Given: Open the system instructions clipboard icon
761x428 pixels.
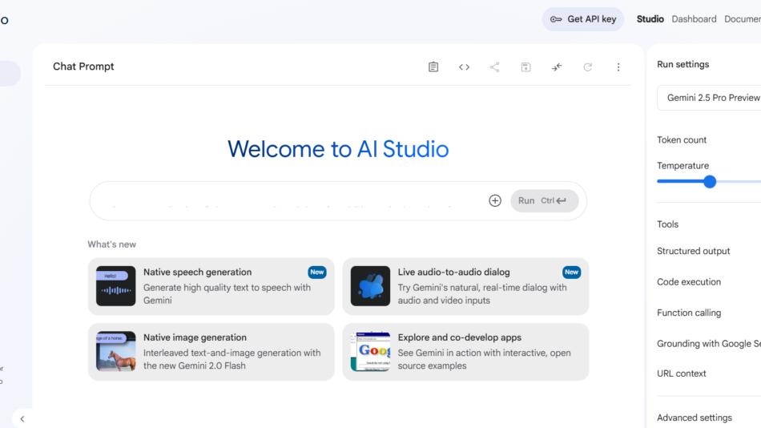Looking at the screenshot, I should 433,67.
